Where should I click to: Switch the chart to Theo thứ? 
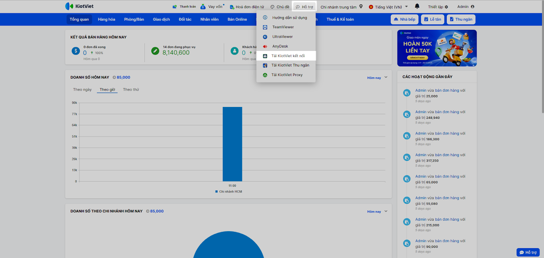tap(131, 90)
